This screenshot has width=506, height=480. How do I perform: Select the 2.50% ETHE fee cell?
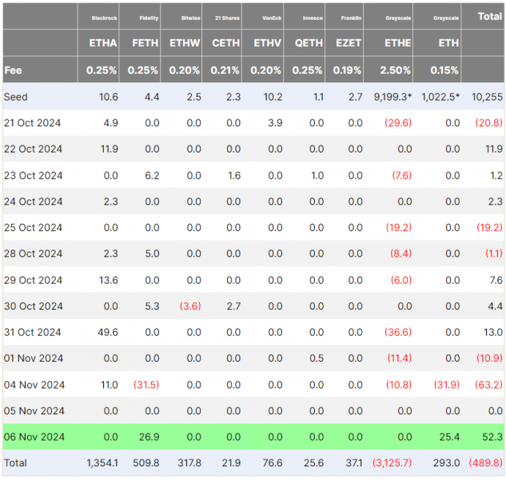tap(395, 70)
